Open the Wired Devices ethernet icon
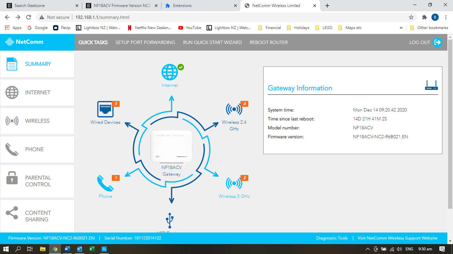Viewport: 453px width, 254px height. click(105, 109)
